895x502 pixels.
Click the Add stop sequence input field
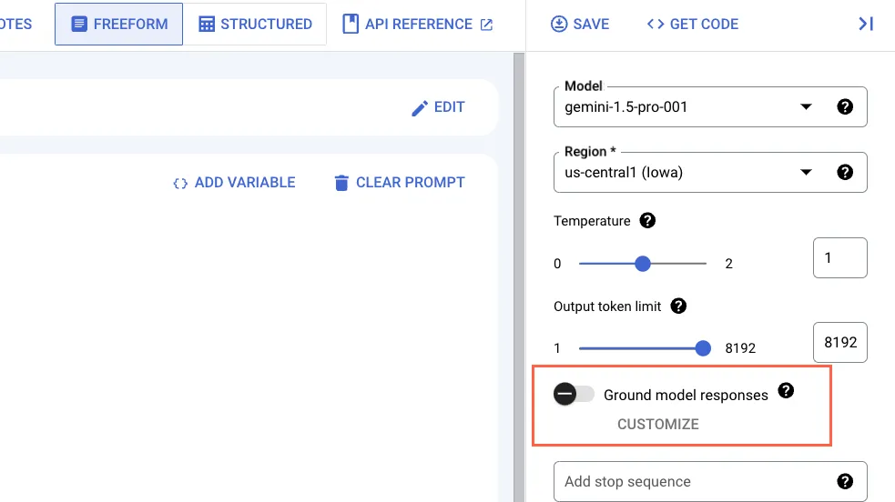692,482
